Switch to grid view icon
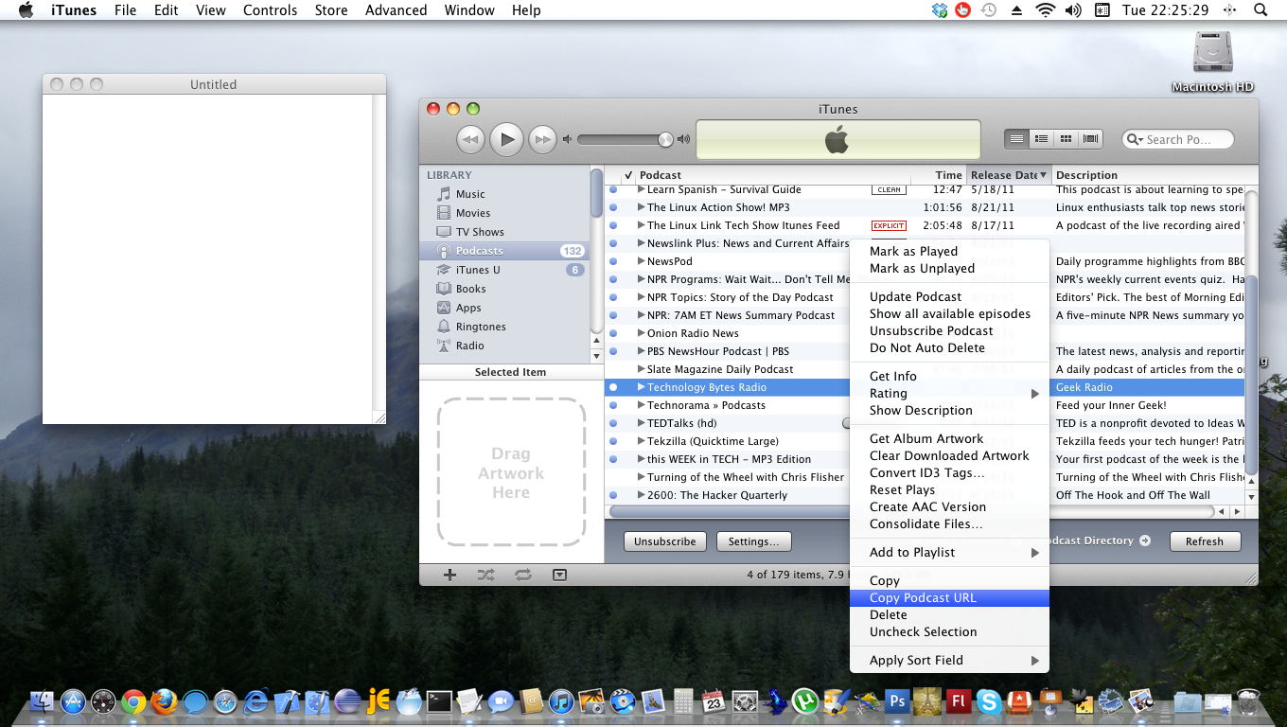 [x=1067, y=139]
